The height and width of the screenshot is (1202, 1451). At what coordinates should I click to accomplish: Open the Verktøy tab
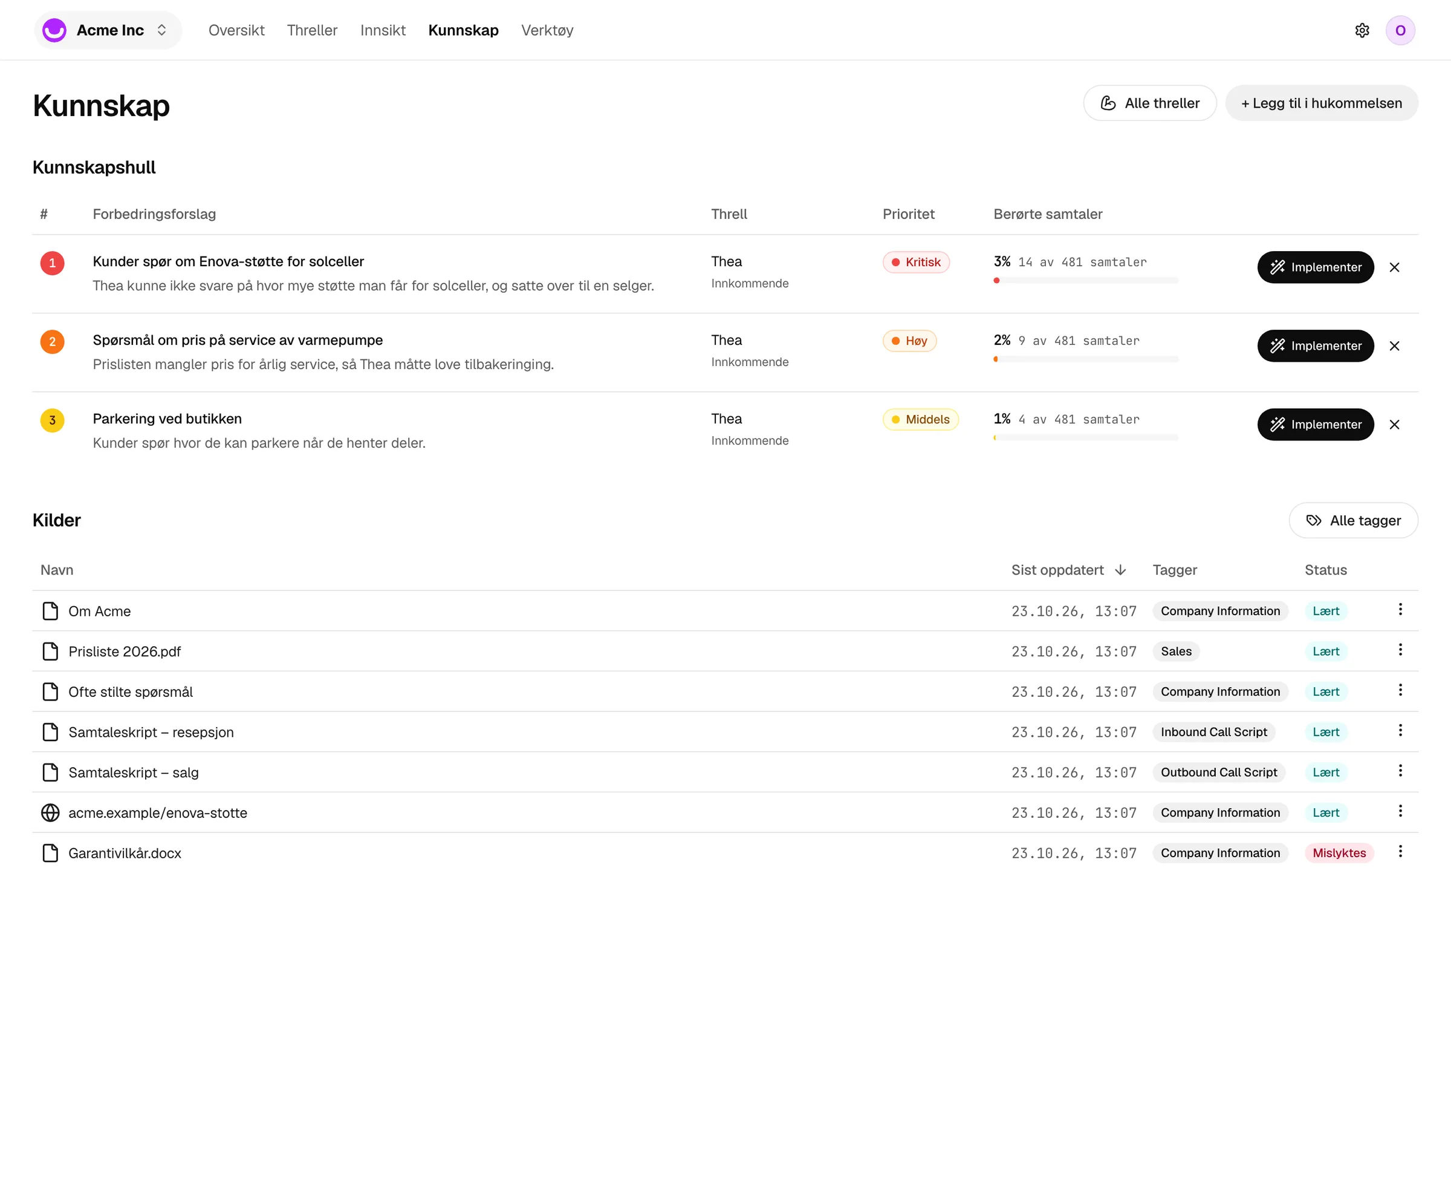click(547, 30)
